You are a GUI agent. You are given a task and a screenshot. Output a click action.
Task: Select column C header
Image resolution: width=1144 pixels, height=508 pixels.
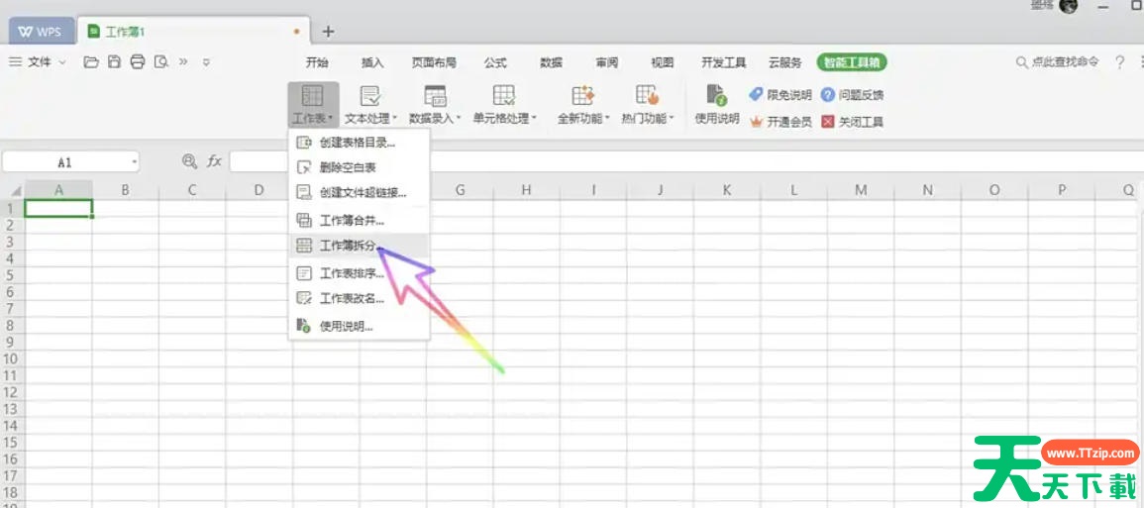coord(192,190)
